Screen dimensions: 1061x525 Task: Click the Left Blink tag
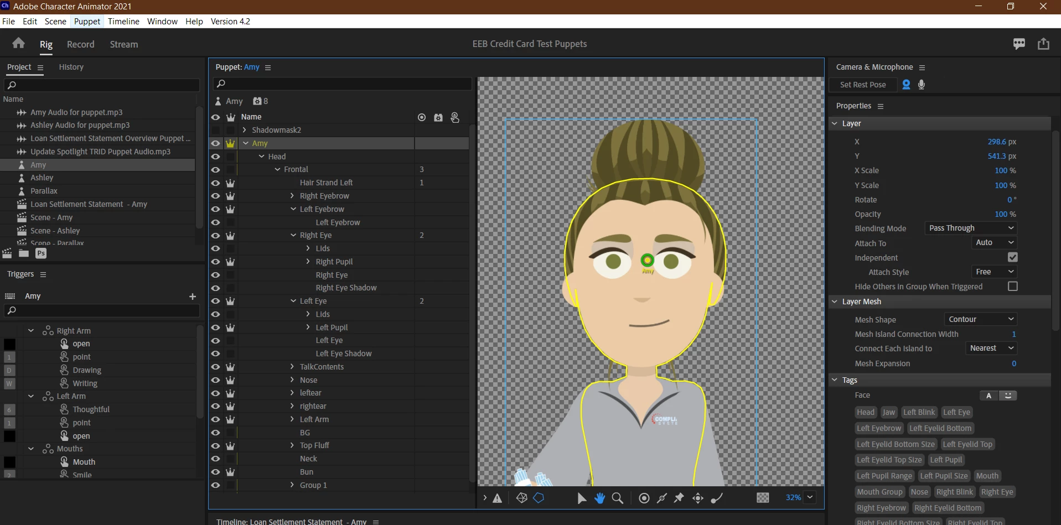click(x=919, y=412)
